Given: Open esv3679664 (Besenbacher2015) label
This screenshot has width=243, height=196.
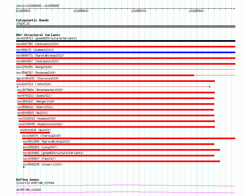Looking at the screenshot, I should (x=40, y=90).
